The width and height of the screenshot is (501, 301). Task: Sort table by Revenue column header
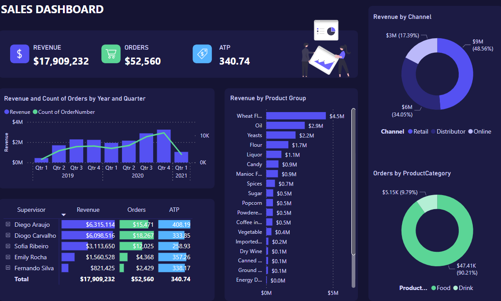[88, 210]
